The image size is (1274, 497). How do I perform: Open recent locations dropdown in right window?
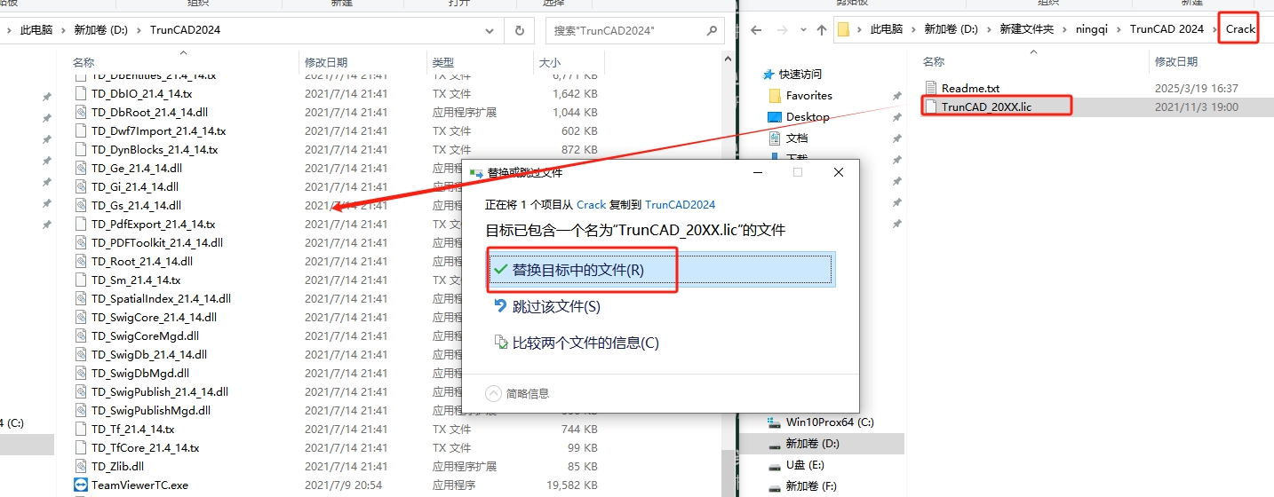803,29
